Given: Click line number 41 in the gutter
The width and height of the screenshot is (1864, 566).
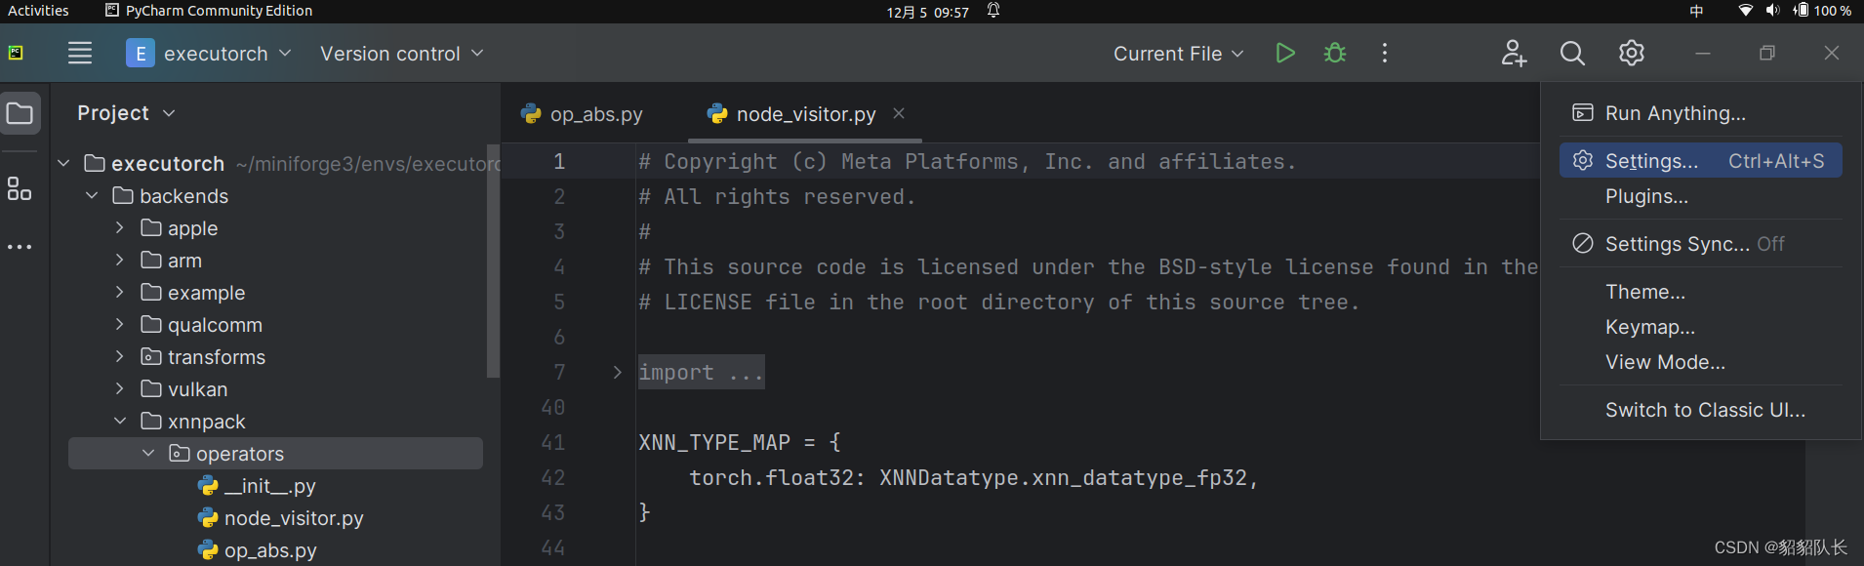Looking at the screenshot, I should pyautogui.click(x=553, y=442).
